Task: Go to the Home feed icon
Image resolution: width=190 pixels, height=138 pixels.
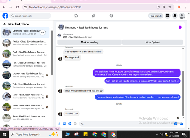Action: (76, 16)
